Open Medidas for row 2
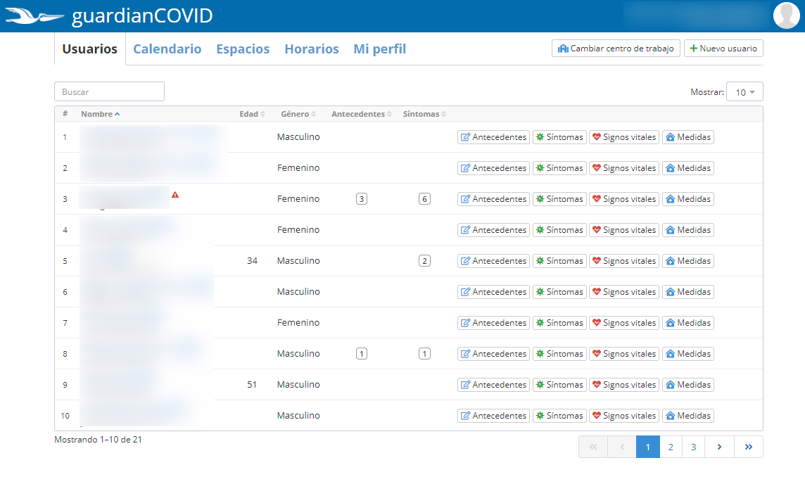 tap(688, 168)
